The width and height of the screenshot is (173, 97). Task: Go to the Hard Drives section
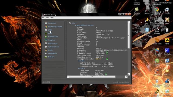pyautogui.click(x=53, y=43)
